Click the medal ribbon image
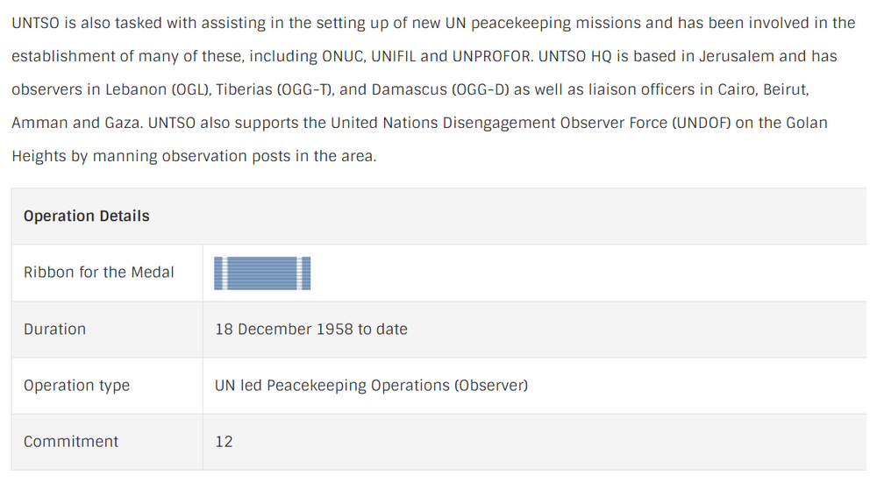The height and width of the screenshot is (483, 877). coord(263,273)
